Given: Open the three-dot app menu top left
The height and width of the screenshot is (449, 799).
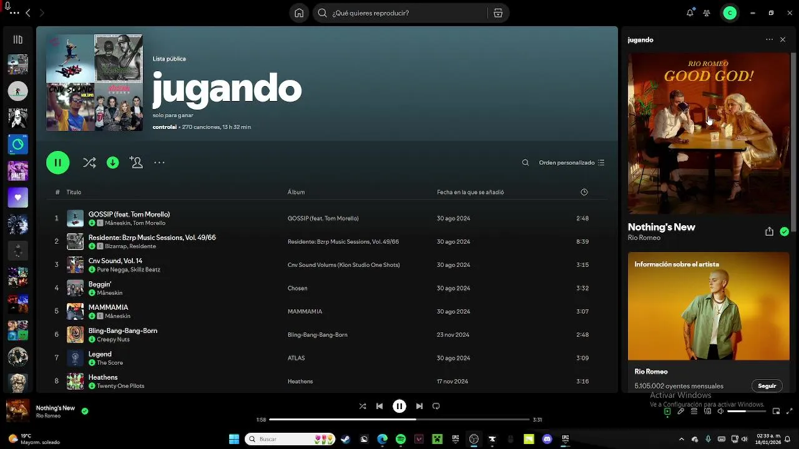Looking at the screenshot, I should pyautogui.click(x=14, y=13).
